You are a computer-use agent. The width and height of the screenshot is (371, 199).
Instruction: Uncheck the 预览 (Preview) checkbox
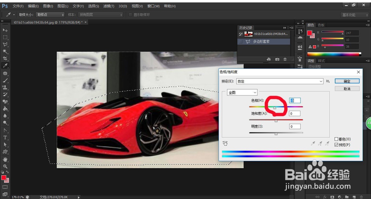(x=336, y=145)
